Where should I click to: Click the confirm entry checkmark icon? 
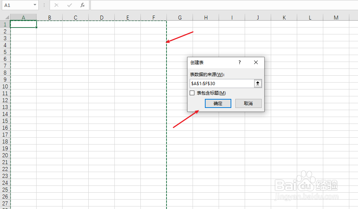(70, 5)
